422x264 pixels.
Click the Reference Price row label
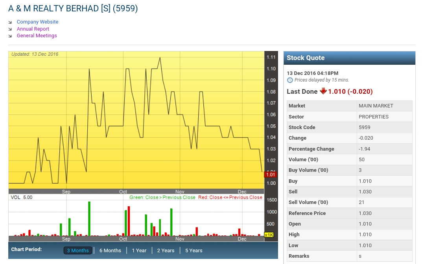coord(307,213)
